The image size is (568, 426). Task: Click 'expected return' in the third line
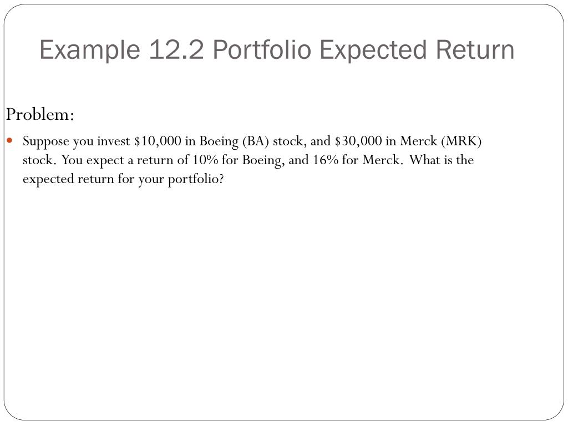tap(68, 180)
